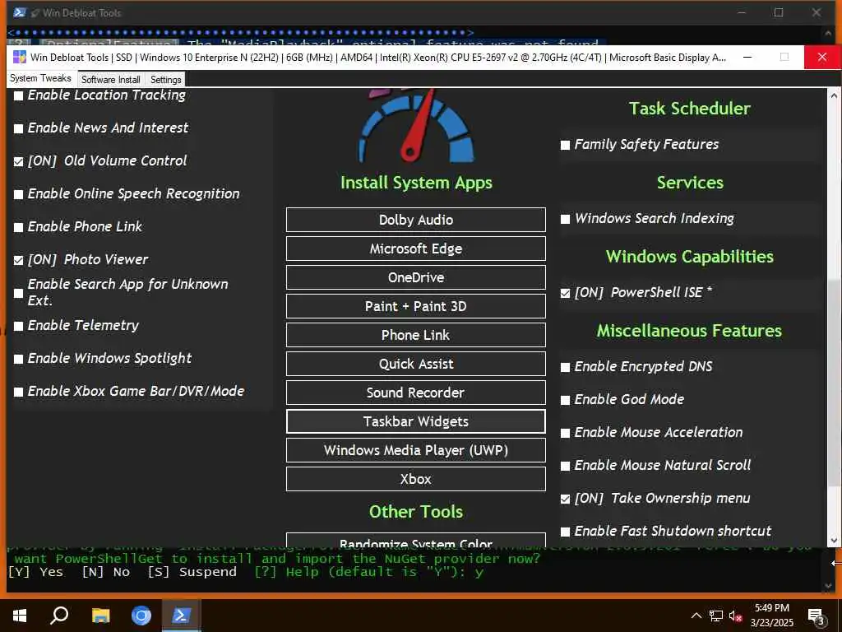Click the console prompt line with Yes/No options
This screenshot has height=632, width=842.
[x=246, y=572]
